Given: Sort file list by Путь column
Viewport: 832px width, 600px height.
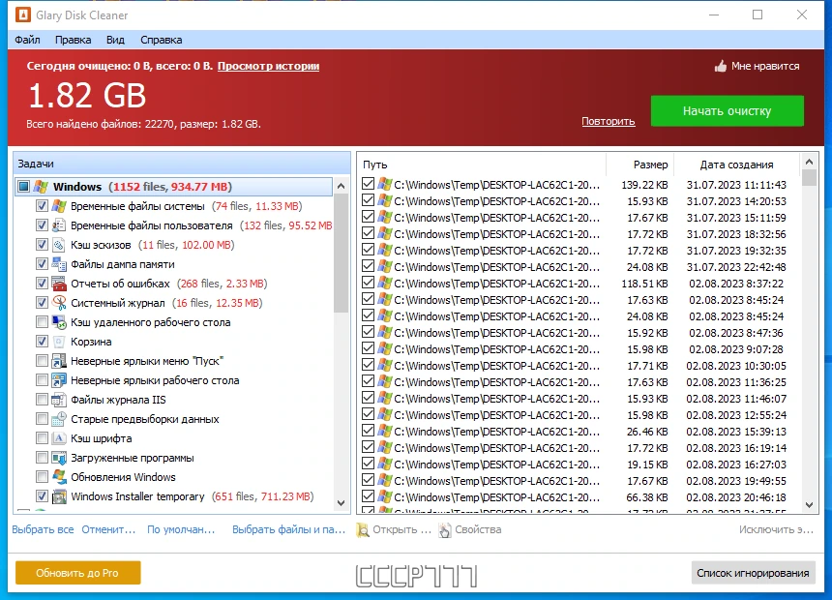Looking at the screenshot, I should pyautogui.click(x=482, y=165).
